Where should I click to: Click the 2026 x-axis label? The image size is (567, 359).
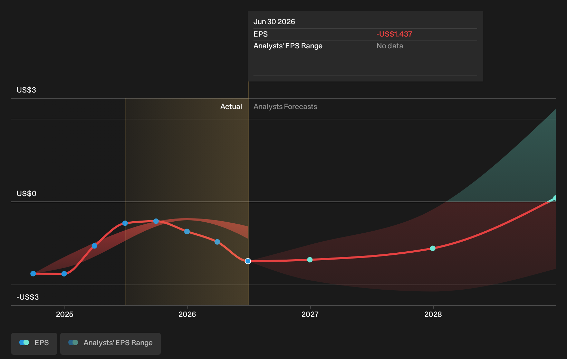(187, 314)
